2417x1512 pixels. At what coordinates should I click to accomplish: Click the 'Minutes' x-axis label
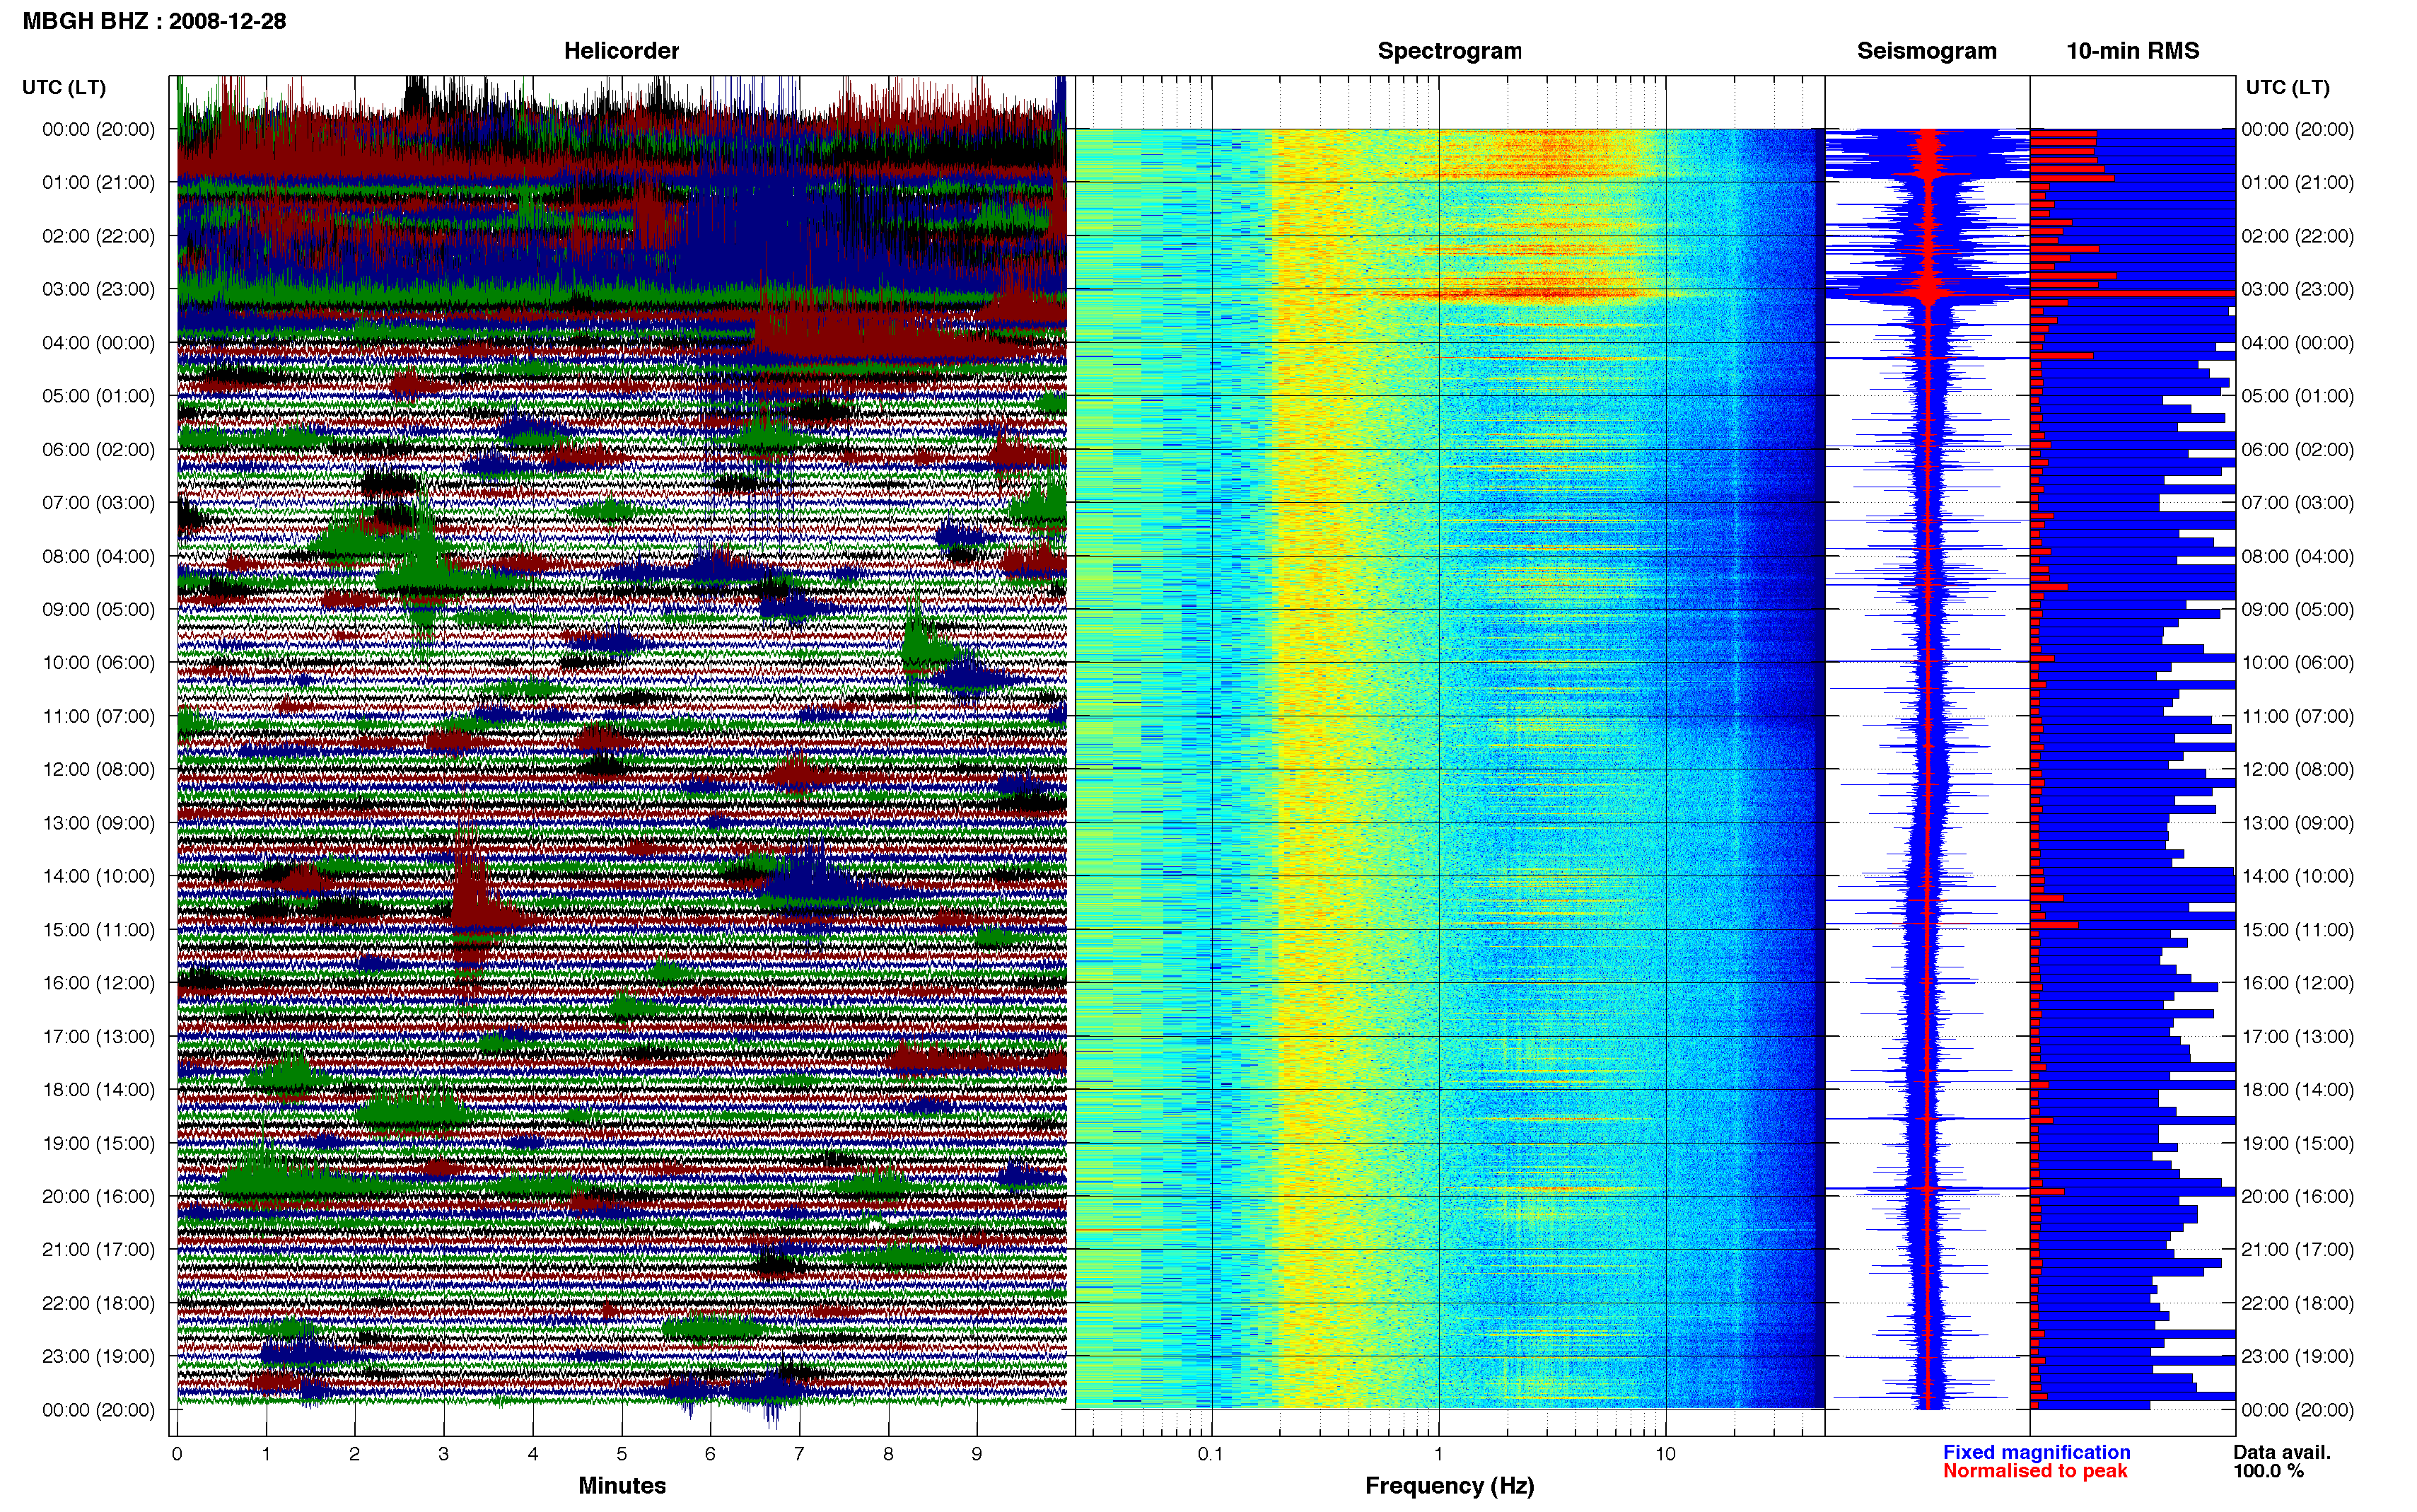point(622,1485)
